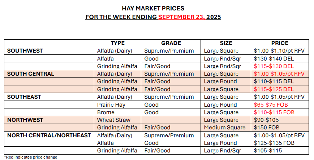This screenshot has height=160, width=314.
Task: Click the red price change footnote
Action: [28, 157]
